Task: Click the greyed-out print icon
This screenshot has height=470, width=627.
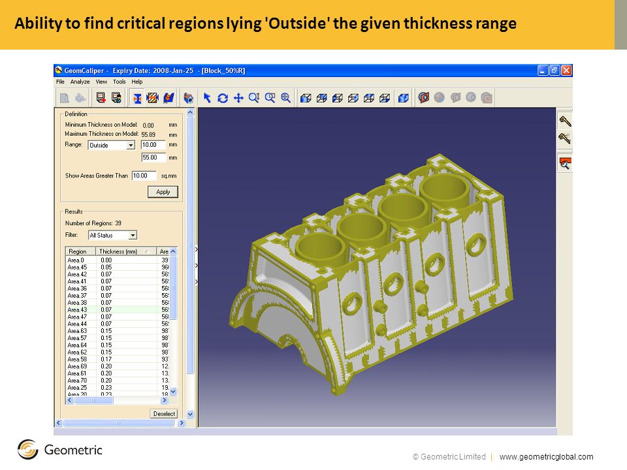Action: [80, 98]
